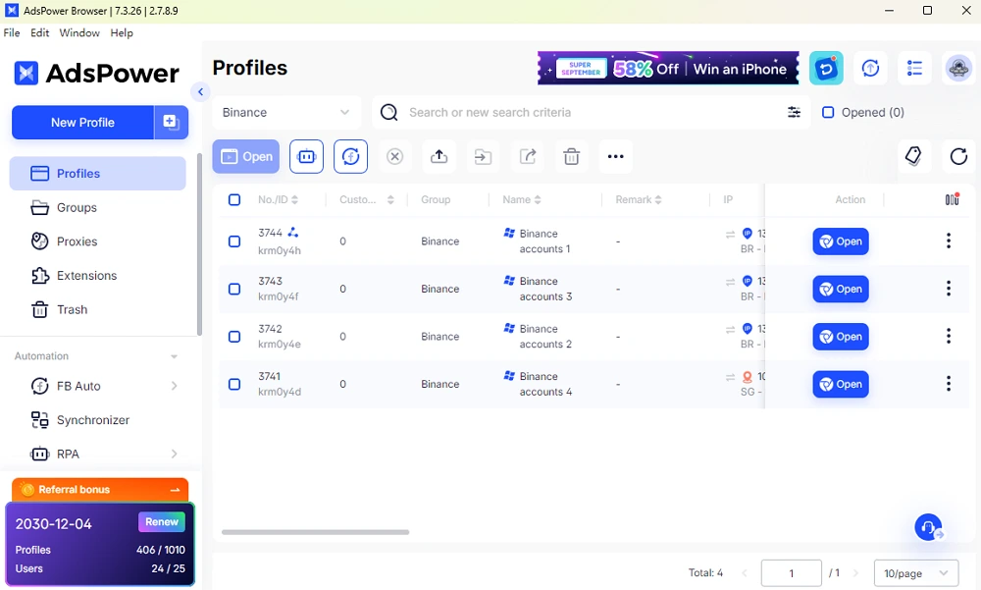Expand the RPA submenu
Screen dimensions: 981x590
tap(174, 454)
